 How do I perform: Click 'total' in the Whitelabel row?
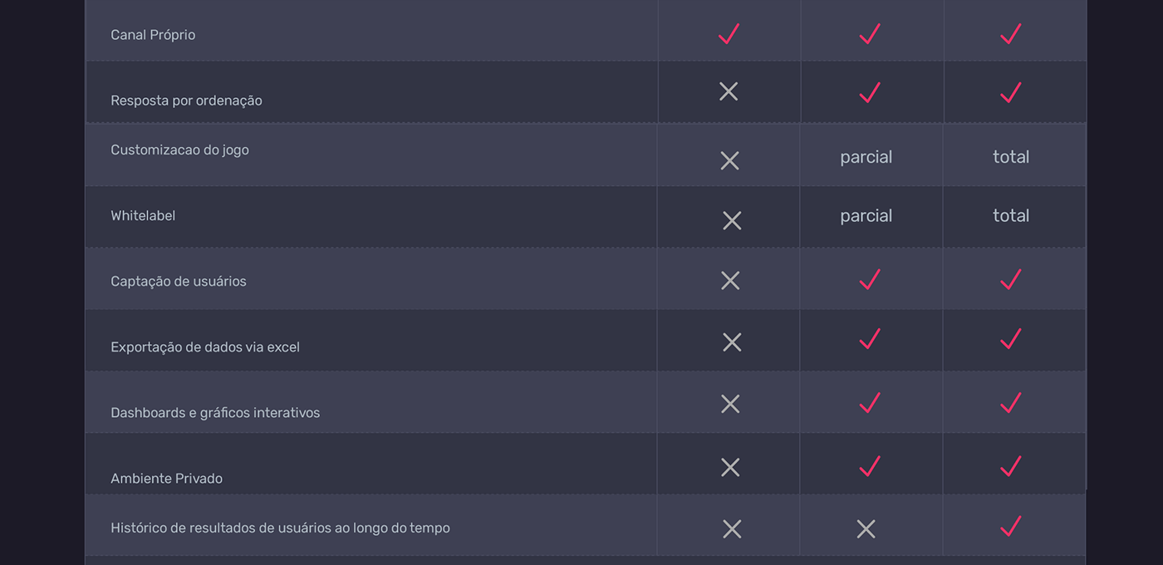(x=1011, y=216)
